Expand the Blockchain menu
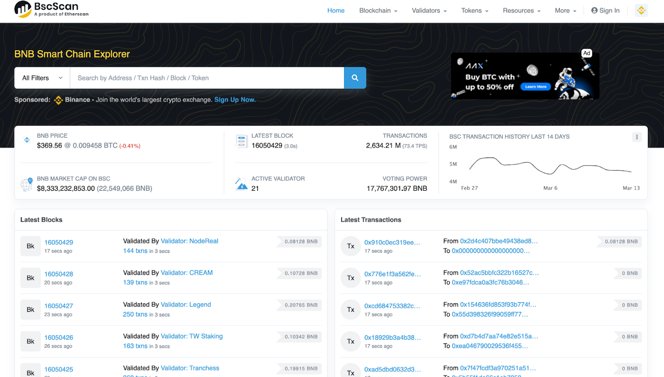The image size is (664, 377). tap(378, 11)
